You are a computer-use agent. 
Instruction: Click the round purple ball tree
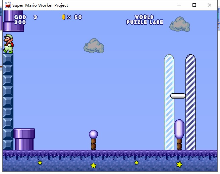coord(93,140)
